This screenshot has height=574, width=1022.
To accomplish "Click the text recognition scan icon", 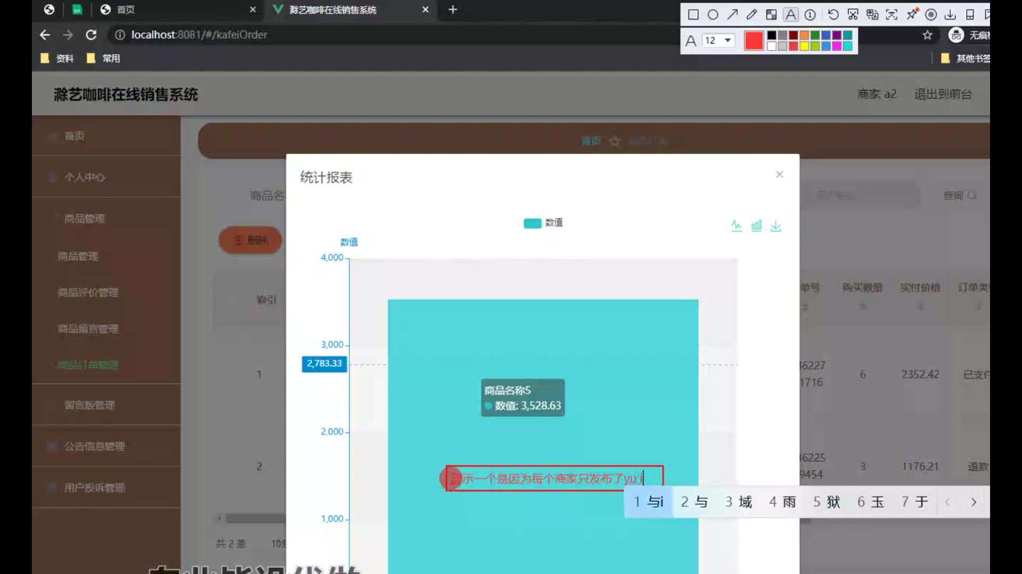I will pos(892,14).
